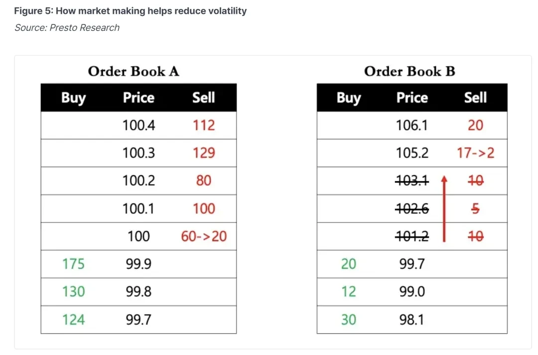Click the "Order Book A" title
Viewport: 538px width, 355px height.
(x=134, y=72)
